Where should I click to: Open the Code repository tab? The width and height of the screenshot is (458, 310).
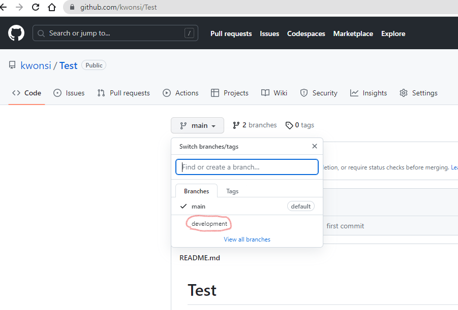point(26,93)
